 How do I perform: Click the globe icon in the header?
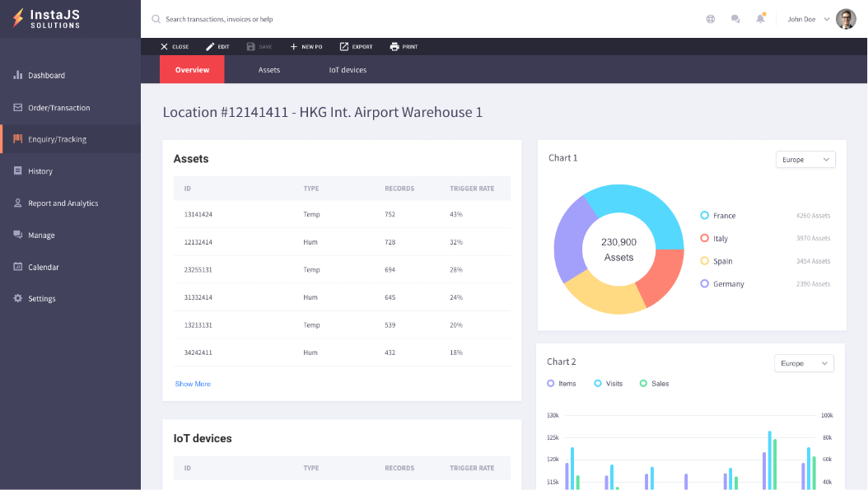point(711,19)
